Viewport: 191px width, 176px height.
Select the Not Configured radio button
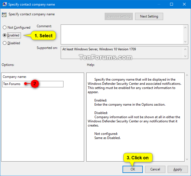tap(5, 28)
